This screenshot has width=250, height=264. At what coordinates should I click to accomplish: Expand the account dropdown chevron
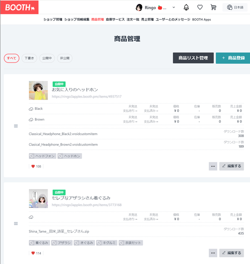pos(173,7)
